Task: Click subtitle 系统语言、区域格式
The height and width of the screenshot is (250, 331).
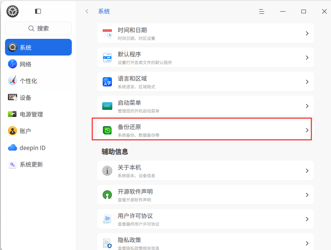Action: 136,87
